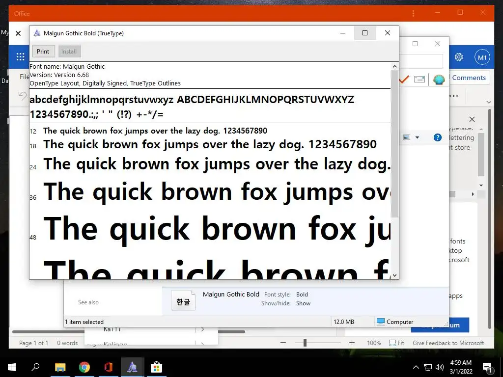Click the Print button in font viewer
Viewport: 503px width, 377px height.
click(x=43, y=51)
